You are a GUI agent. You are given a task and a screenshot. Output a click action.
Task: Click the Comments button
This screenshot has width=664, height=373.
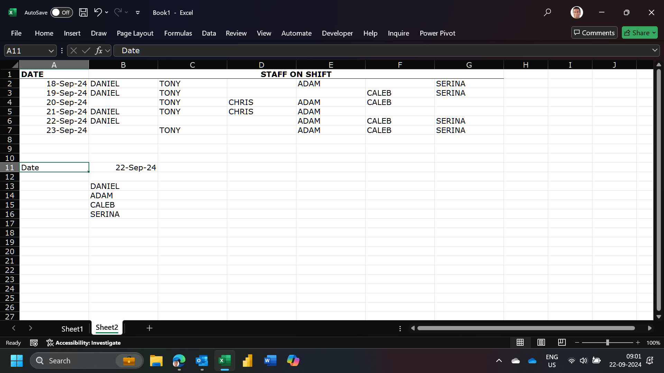click(594, 33)
